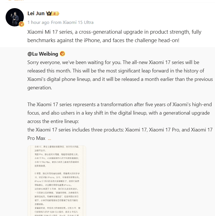Screen dimensions: 215x216
Task: Click the '1 hour ago' timestamp
Action: [38, 22]
